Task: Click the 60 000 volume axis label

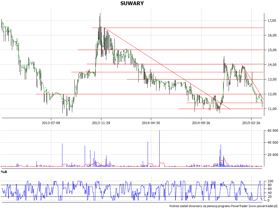Action: coord(273,131)
